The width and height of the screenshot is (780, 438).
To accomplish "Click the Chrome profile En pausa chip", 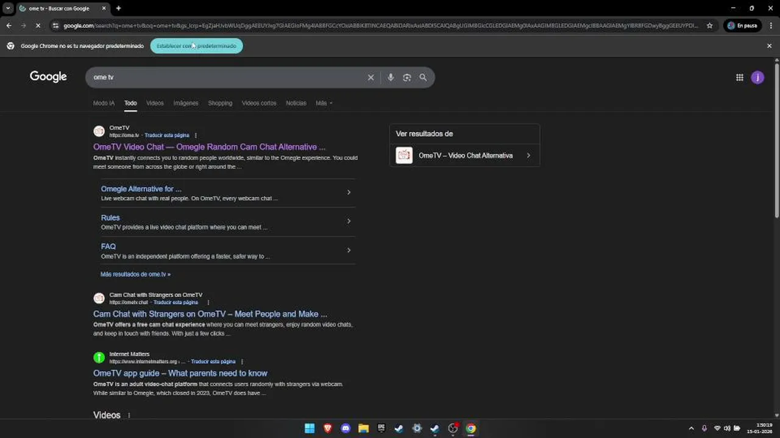I will tap(743, 26).
